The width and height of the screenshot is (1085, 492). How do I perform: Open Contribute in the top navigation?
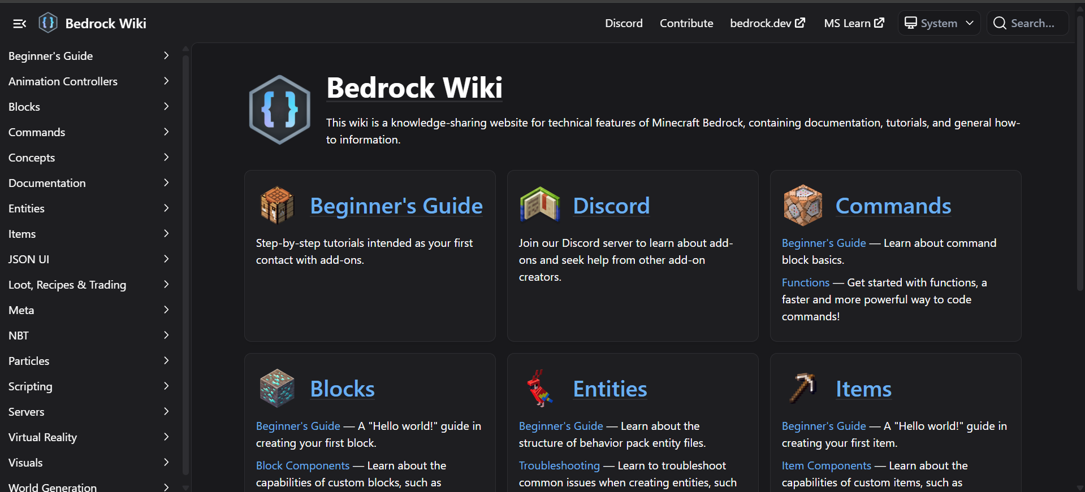686,23
